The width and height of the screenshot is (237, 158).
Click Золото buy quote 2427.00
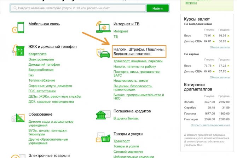[209, 102]
